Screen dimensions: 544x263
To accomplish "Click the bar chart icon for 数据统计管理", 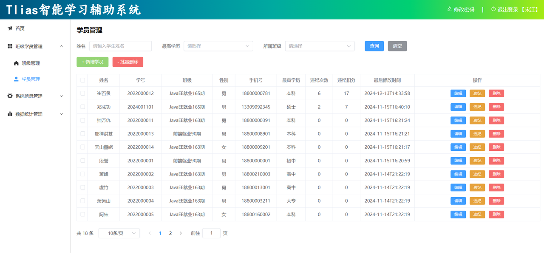I will (10, 114).
